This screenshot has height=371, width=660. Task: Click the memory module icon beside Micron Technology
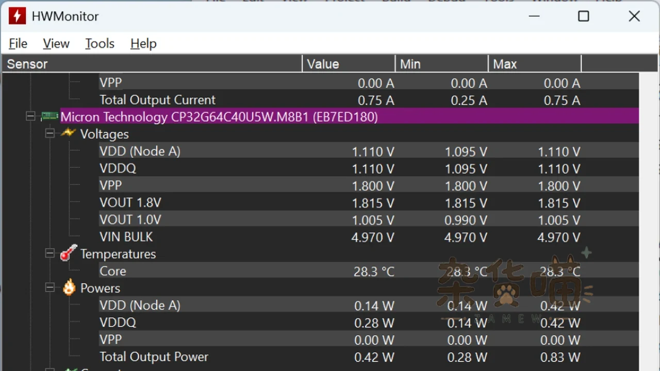(x=49, y=117)
